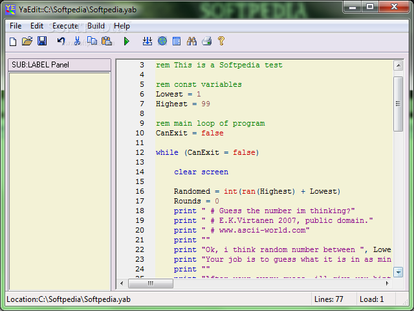Click the 'Randomed = int(ran(Highest) + Lowest)' line

257,192
